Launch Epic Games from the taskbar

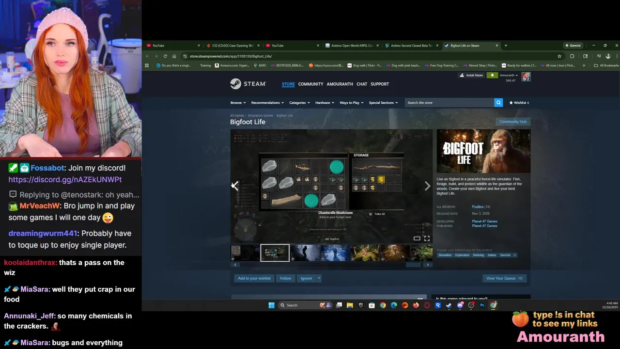point(361,305)
